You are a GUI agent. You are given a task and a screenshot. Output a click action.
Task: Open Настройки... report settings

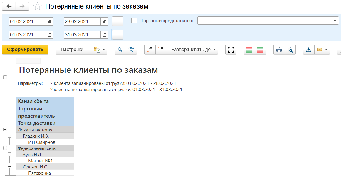click(74, 50)
